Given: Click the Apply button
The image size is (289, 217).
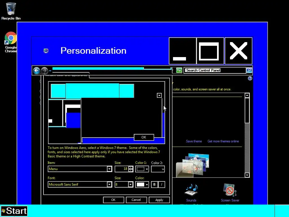Looking at the screenshot, I should [x=159, y=200].
